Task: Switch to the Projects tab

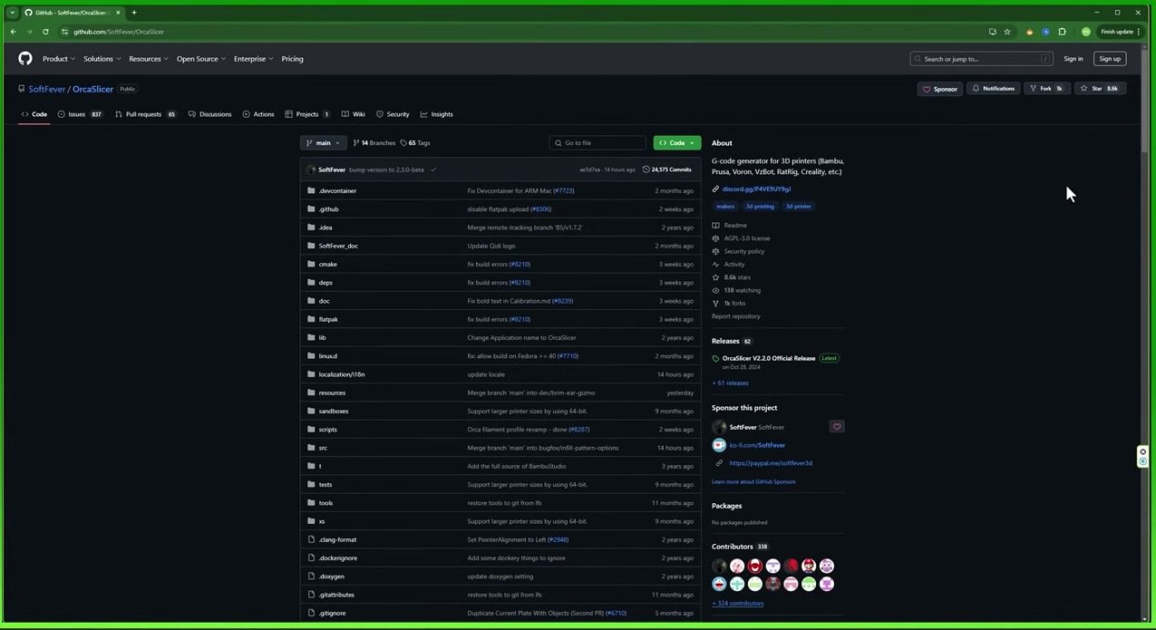Action: (x=307, y=114)
